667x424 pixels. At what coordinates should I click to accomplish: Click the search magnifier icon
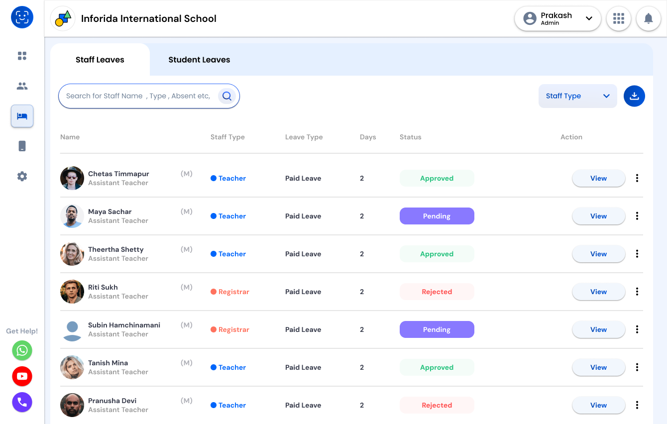click(x=227, y=96)
